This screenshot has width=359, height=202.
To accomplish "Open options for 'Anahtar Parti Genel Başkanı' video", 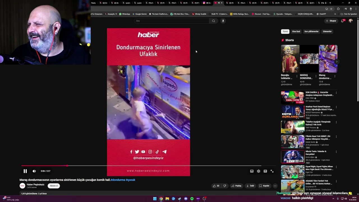I will (336, 107).
